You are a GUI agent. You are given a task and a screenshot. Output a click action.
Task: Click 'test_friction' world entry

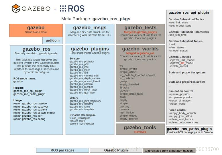pyautogui.click(x=127, y=112)
